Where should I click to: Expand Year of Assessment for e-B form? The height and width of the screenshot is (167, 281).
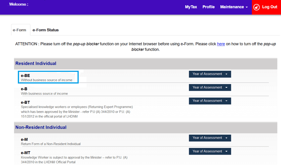210,88
